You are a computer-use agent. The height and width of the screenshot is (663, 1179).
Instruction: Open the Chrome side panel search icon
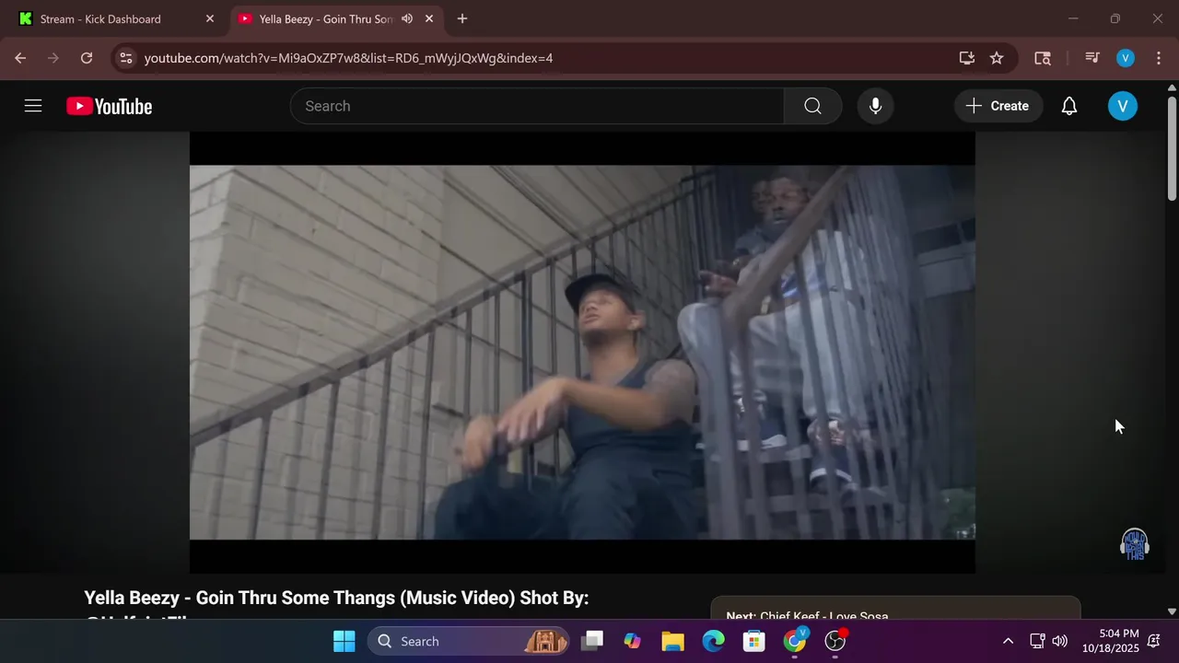coord(1043,58)
